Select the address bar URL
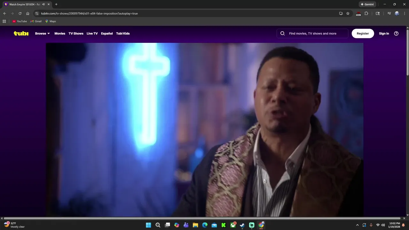 tap(89, 13)
